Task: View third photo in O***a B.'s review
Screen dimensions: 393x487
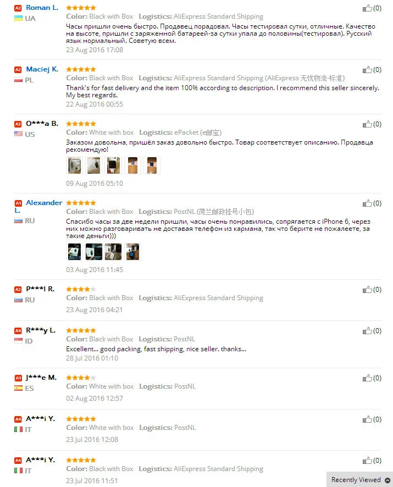Action: pyautogui.click(x=113, y=165)
